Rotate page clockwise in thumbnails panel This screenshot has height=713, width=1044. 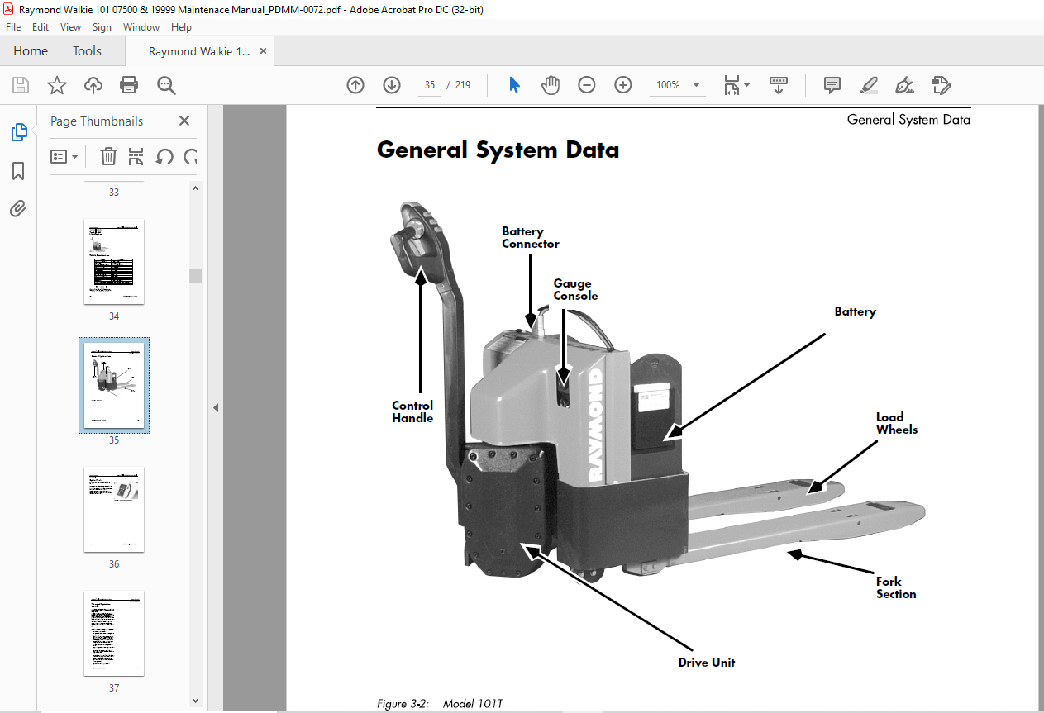191,156
